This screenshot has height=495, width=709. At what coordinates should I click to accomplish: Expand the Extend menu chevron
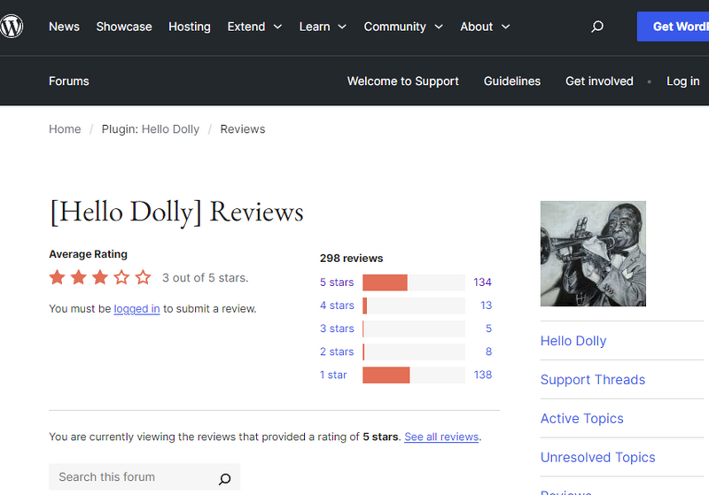point(277,27)
